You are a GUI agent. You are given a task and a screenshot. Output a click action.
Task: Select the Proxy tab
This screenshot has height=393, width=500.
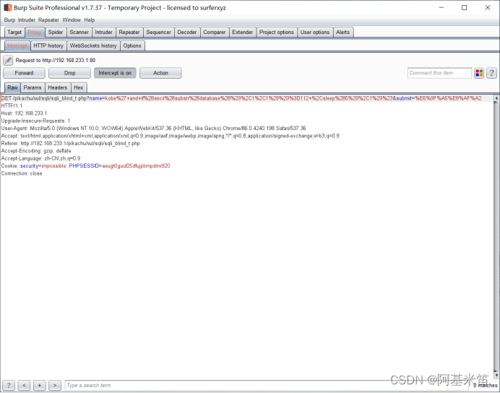[x=35, y=33]
